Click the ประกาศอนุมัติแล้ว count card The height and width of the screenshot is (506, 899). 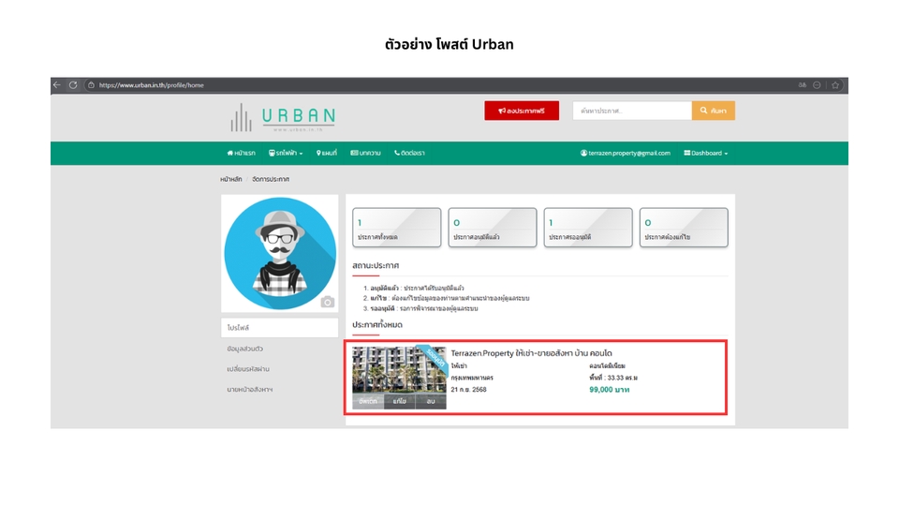493,228
